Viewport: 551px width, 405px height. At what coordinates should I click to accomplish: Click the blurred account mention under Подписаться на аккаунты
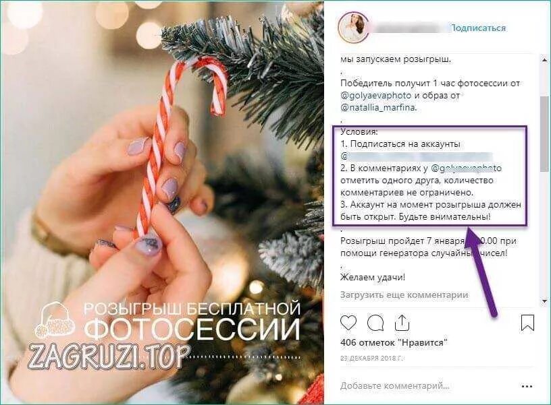coord(417,156)
